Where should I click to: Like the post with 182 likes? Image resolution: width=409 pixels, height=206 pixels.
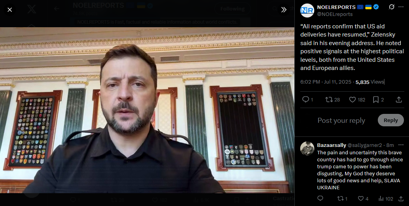[357, 100]
